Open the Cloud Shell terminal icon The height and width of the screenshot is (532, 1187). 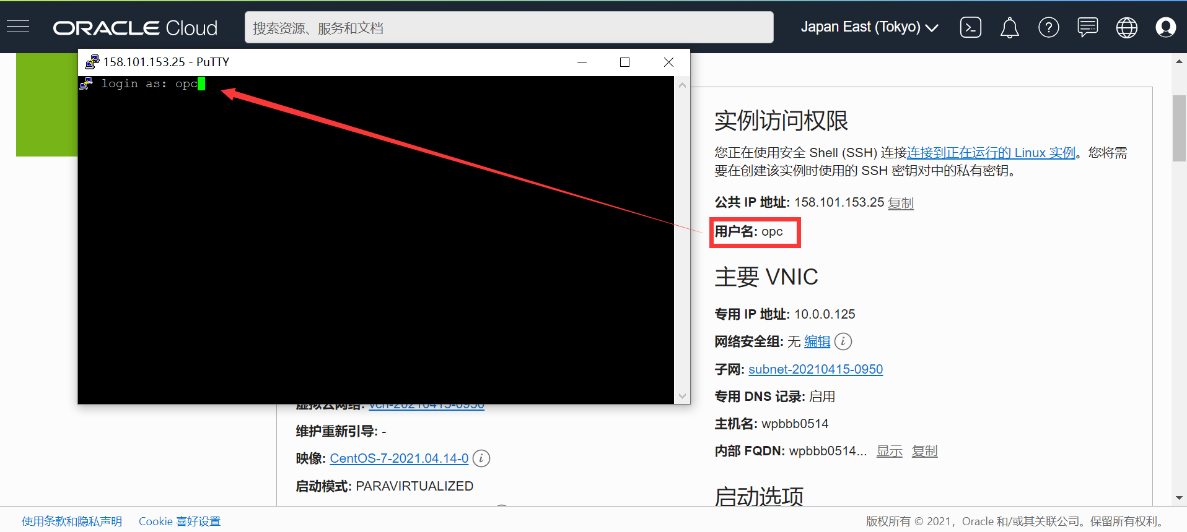point(970,27)
